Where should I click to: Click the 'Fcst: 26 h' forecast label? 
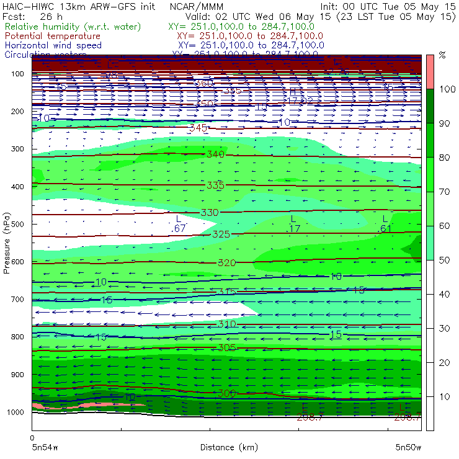click(x=32, y=16)
